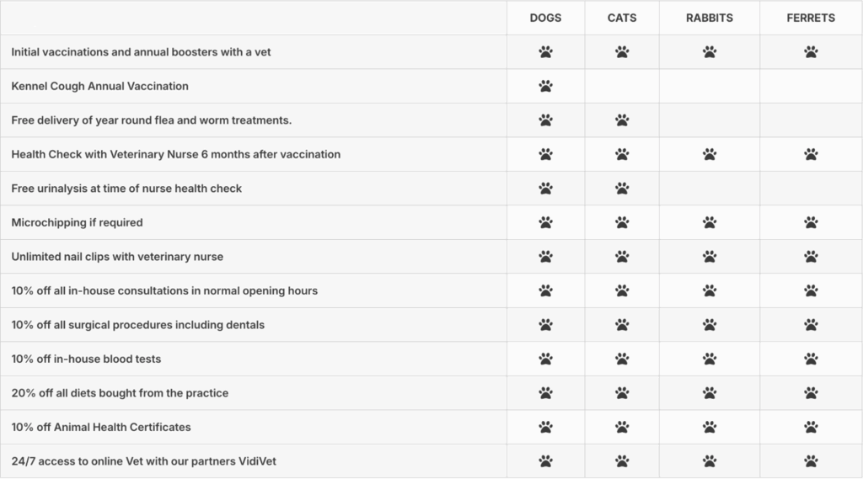Click Cats paw icon for free urinalysis row

[x=622, y=189]
